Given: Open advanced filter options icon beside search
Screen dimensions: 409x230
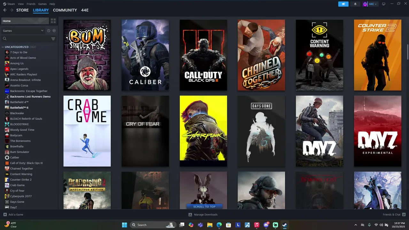Looking at the screenshot, I should coord(53,39).
